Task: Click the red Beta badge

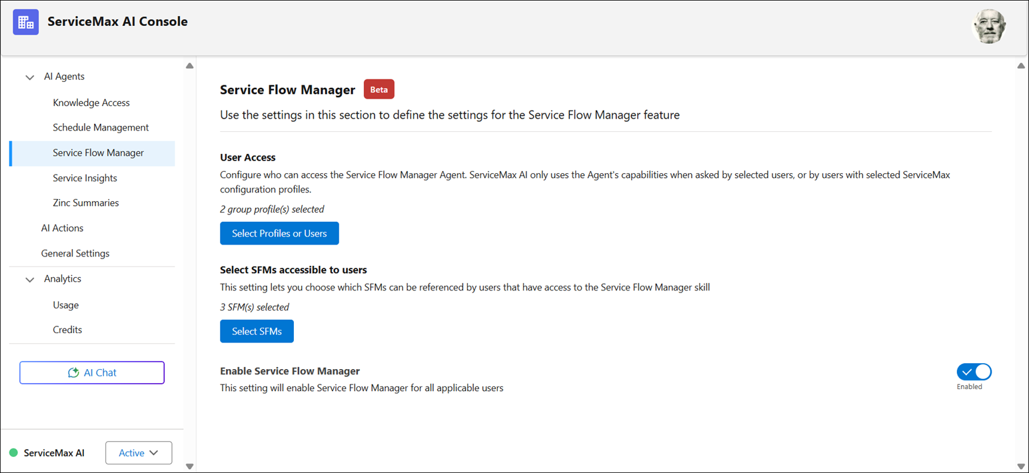Action: pyautogui.click(x=379, y=89)
